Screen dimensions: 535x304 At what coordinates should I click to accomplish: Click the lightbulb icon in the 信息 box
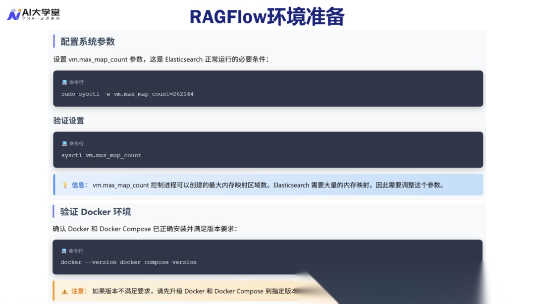click(65, 185)
